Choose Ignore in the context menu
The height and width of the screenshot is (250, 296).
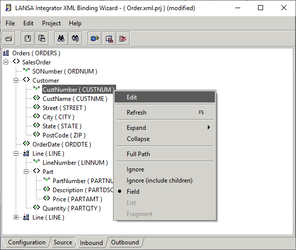tap(135, 169)
